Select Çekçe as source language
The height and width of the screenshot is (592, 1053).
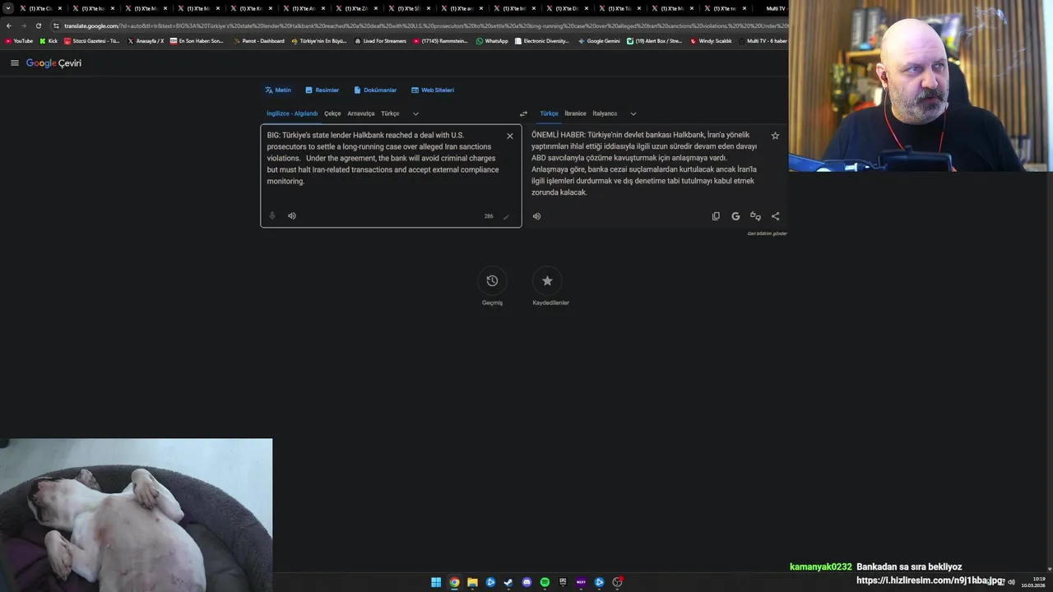[x=332, y=113]
